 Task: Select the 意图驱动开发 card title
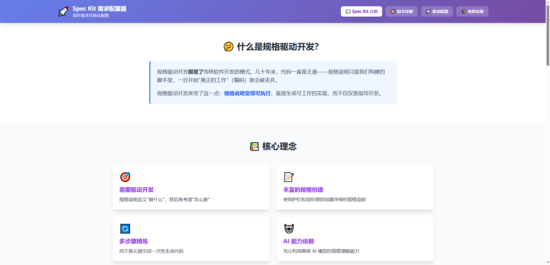point(137,190)
